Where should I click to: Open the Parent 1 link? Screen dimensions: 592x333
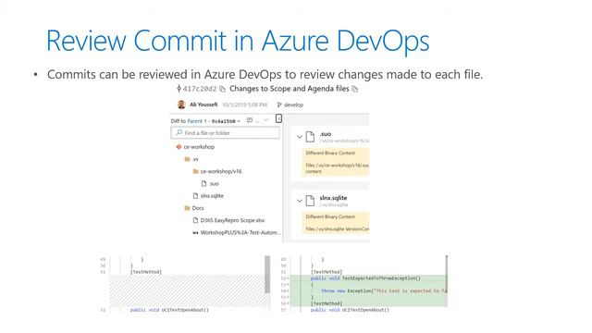[x=197, y=121]
